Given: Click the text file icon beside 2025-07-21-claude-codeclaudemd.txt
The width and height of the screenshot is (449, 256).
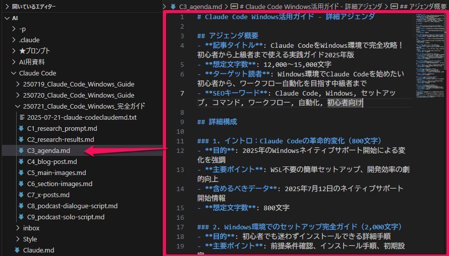Looking at the screenshot, I should [x=22, y=117].
